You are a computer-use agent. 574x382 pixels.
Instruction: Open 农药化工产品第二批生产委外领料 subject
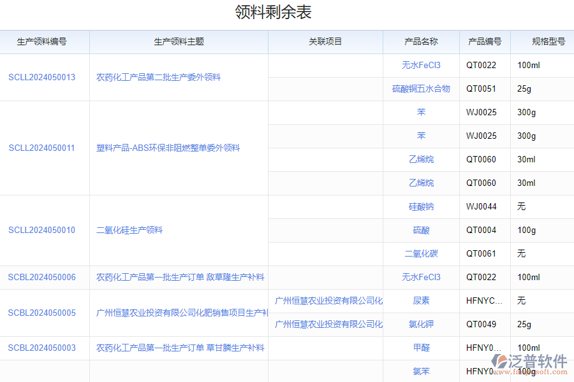(x=158, y=77)
